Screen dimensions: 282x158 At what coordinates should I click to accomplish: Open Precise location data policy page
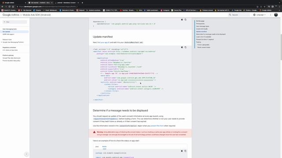pos(11,61)
